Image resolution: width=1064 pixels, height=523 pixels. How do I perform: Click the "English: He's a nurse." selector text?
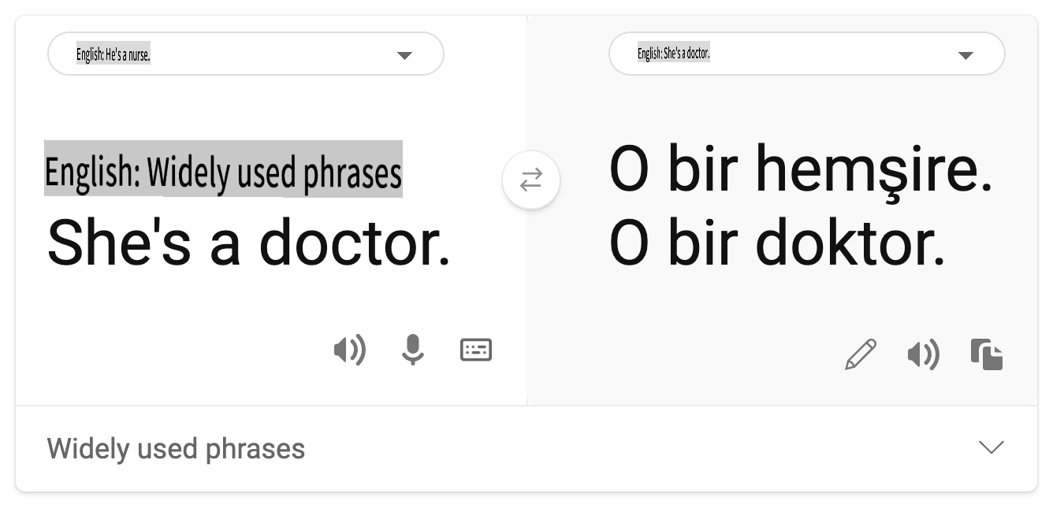[113, 55]
